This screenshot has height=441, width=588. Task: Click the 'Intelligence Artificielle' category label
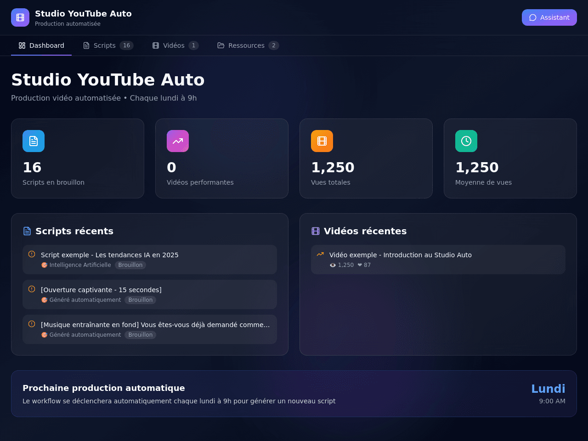click(x=76, y=265)
